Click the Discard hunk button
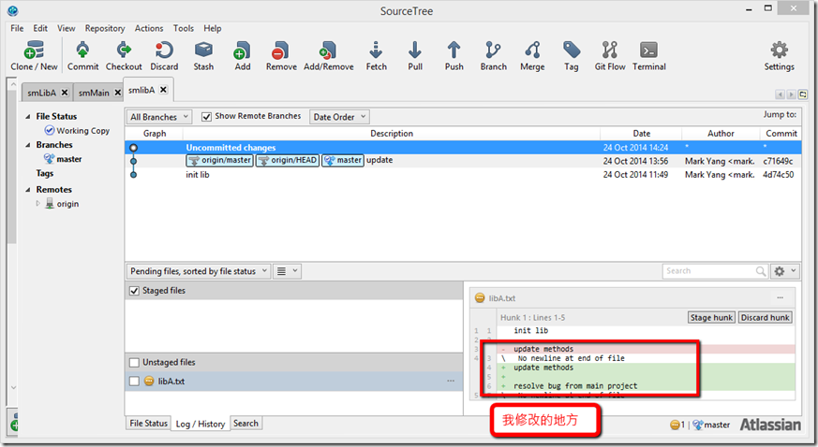This screenshot has width=818, height=447. click(765, 317)
